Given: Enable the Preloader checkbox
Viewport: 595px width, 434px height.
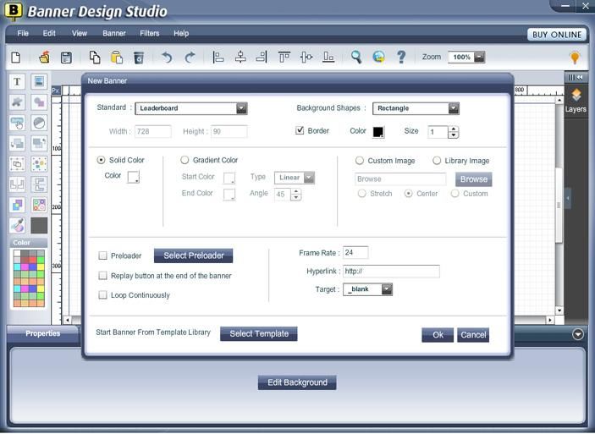Looking at the screenshot, I should (x=103, y=255).
